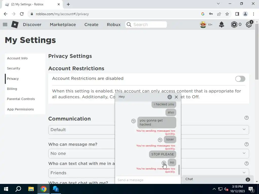Open Get Help app in taskbar
Screen dimensions: 259x194
point(56,189)
